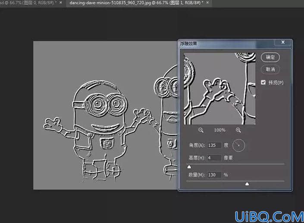Click the height slider handle

click(189, 167)
